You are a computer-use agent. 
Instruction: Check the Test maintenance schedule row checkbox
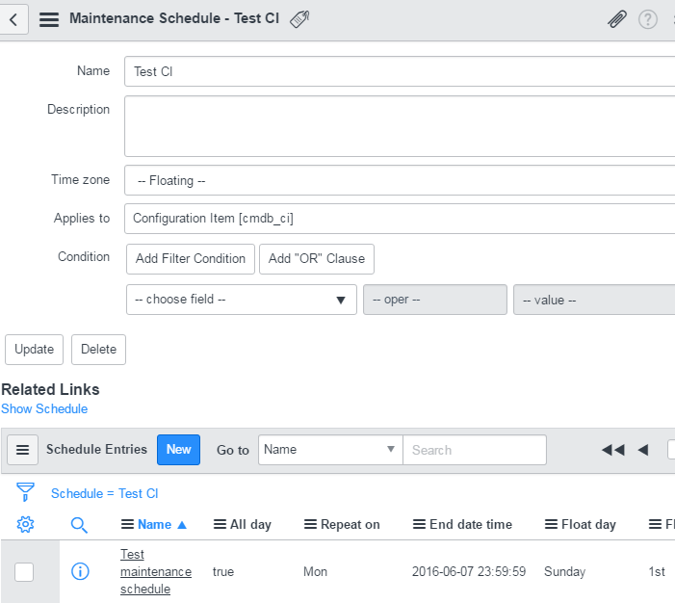pos(24,572)
